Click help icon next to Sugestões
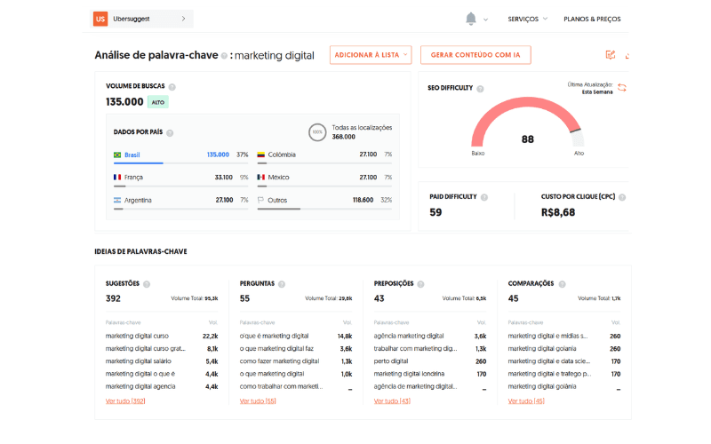Screen dimensions: 711x444 tap(147, 284)
